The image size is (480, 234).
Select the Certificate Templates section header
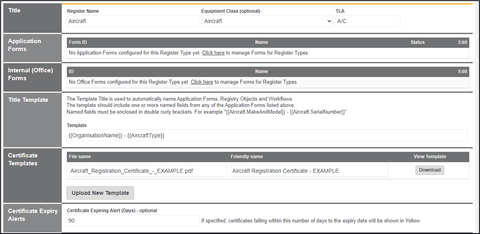[x=23, y=159]
